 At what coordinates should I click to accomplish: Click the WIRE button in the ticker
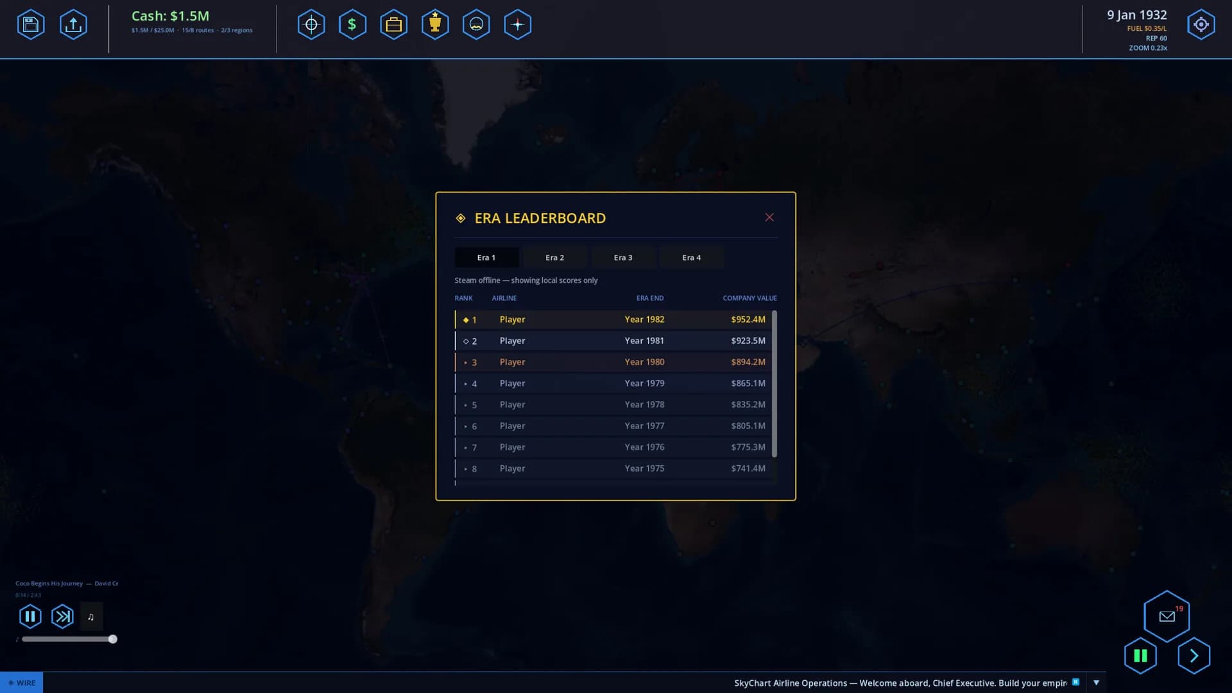pos(22,683)
